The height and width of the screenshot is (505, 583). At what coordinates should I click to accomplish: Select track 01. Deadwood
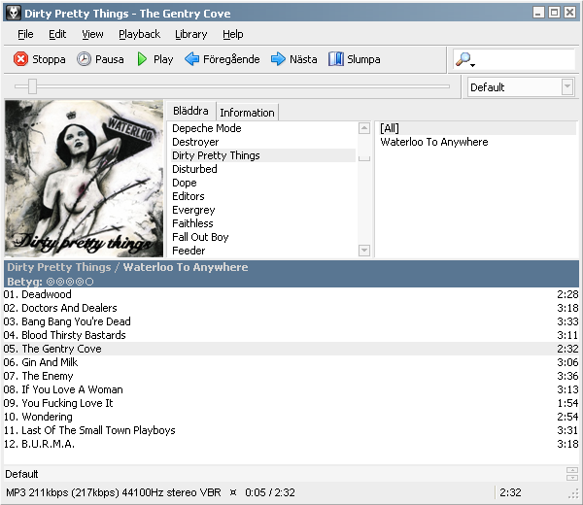(x=291, y=294)
